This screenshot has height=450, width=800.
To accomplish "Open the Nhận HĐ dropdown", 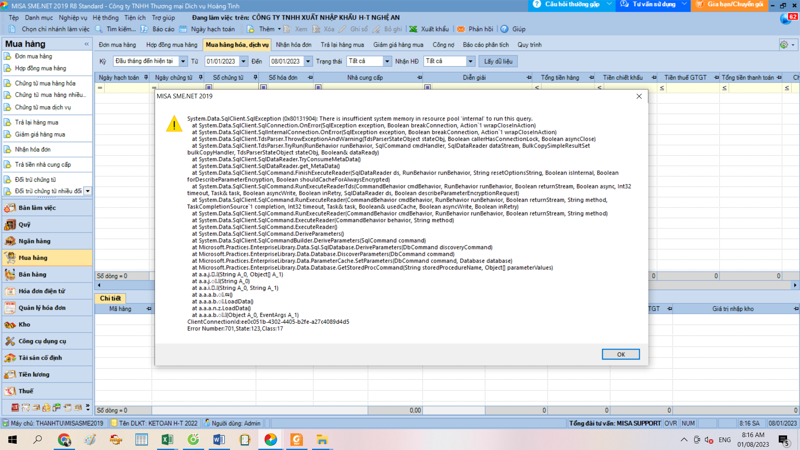I will tap(470, 62).
